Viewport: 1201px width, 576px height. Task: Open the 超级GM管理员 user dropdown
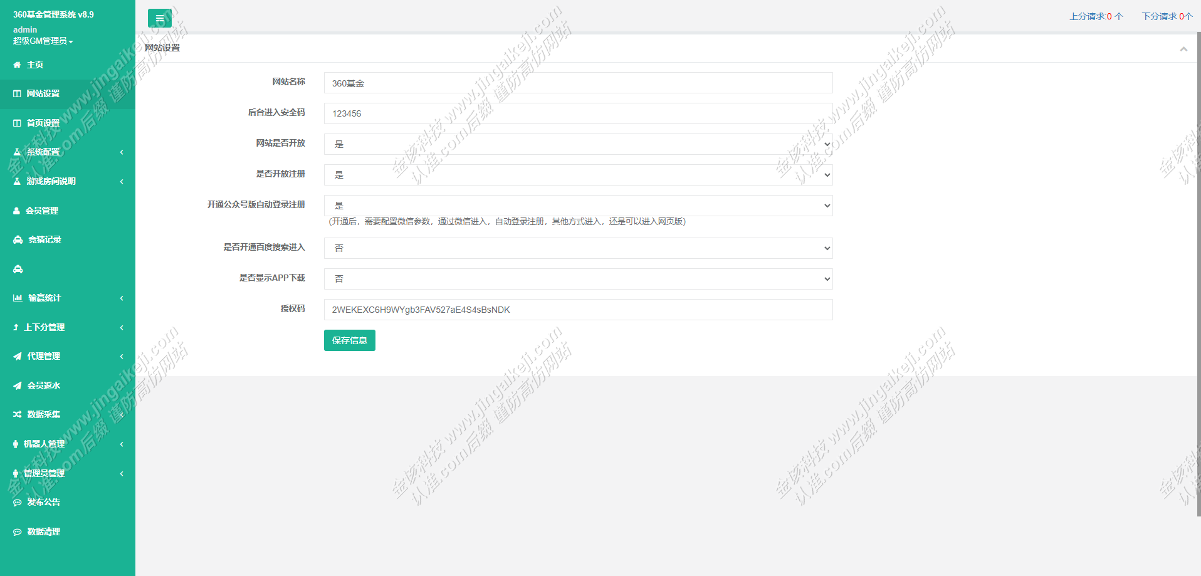coord(43,41)
